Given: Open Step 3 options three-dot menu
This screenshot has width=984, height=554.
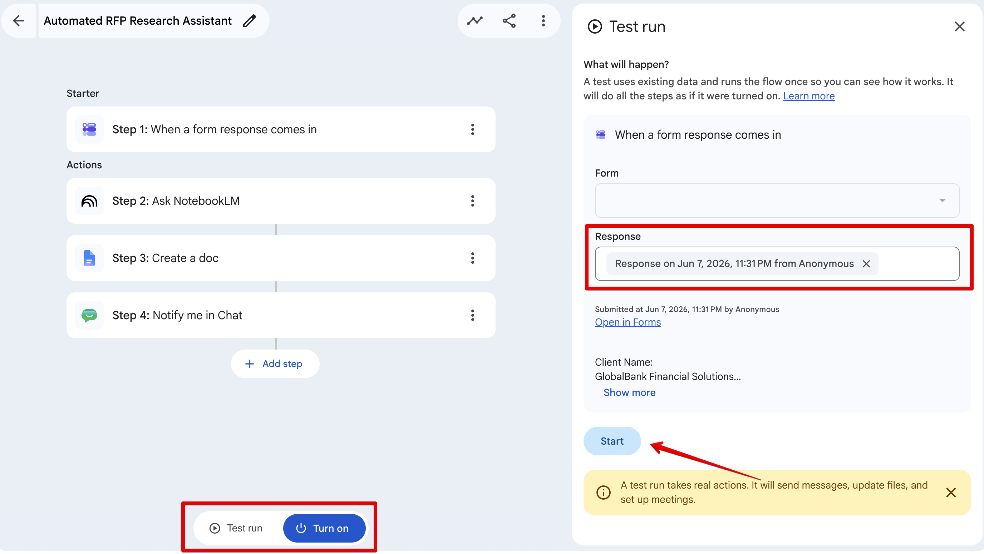Looking at the screenshot, I should coord(473,258).
